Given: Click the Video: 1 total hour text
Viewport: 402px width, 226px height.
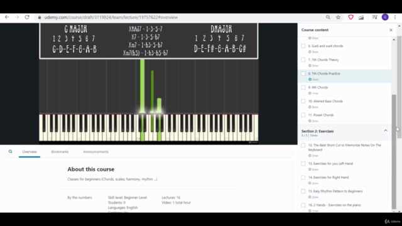Looking at the screenshot, I should pos(176,203).
